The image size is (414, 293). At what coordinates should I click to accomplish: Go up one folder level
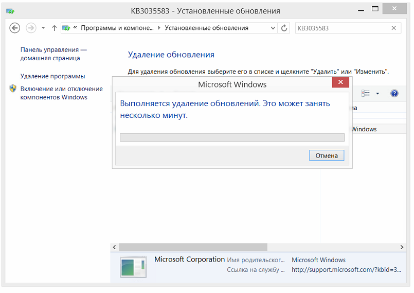coord(55,28)
